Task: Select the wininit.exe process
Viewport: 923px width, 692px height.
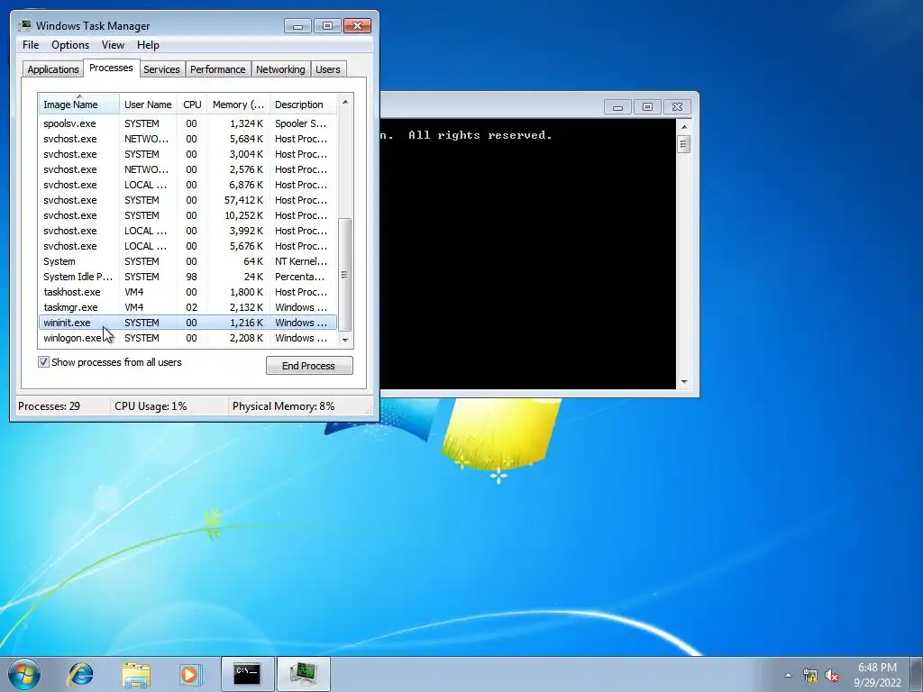Action: click(x=187, y=323)
